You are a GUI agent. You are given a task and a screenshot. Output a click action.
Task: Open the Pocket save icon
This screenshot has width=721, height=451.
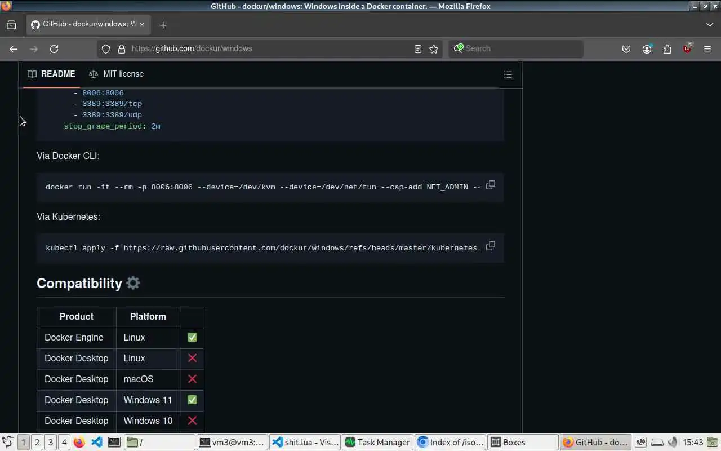coord(626,49)
